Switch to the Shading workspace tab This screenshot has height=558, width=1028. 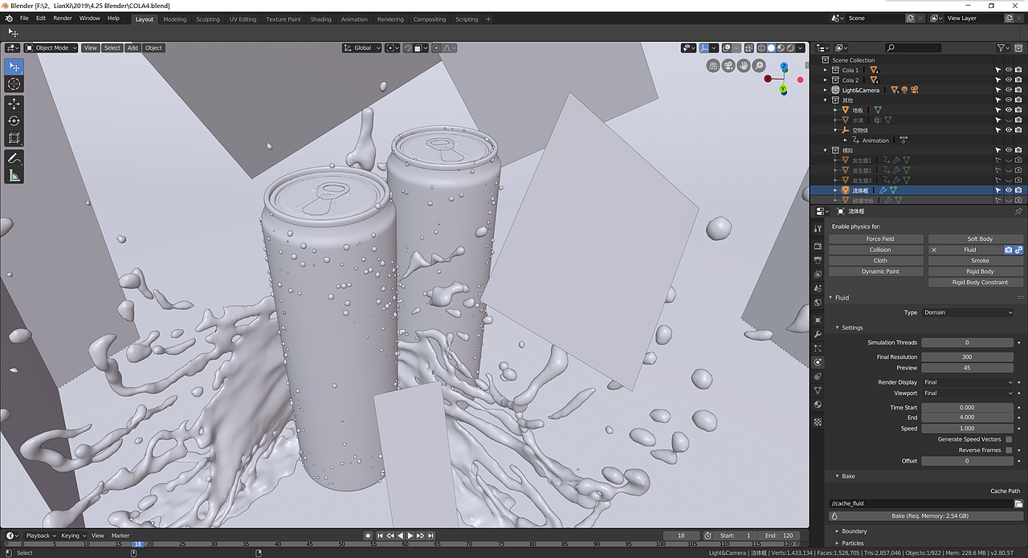pos(320,18)
